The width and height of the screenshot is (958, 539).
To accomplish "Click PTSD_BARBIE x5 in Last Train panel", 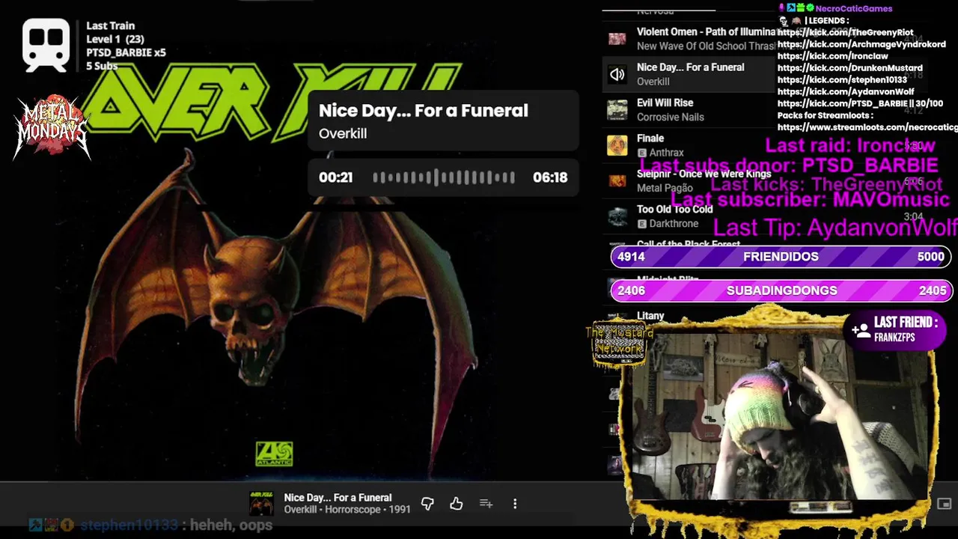I will tap(126, 52).
